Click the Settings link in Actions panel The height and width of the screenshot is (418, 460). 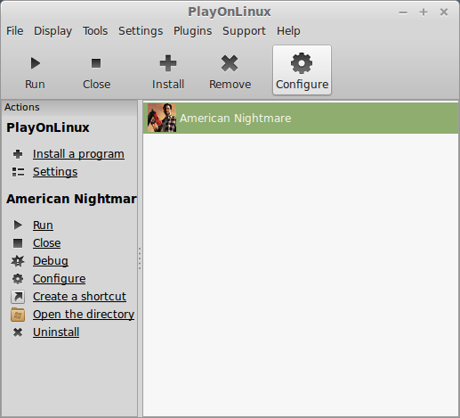[x=55, y=172]
